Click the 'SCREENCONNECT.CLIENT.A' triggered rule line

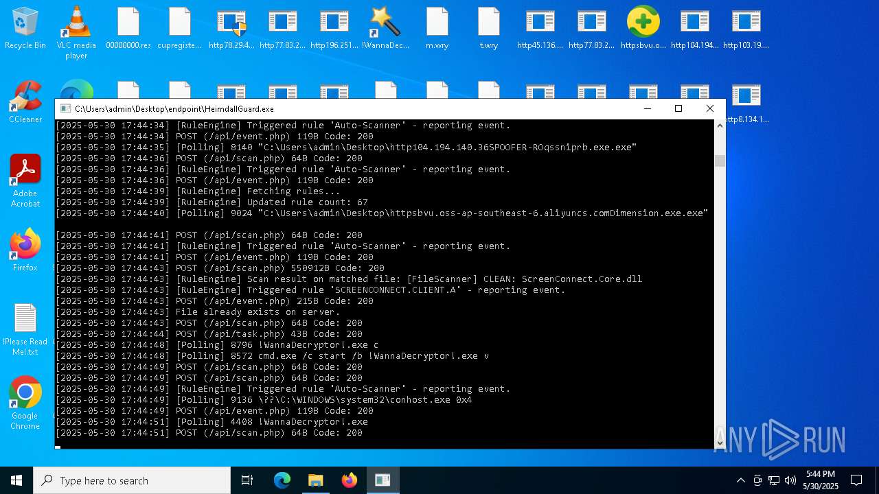click(310, 290)
